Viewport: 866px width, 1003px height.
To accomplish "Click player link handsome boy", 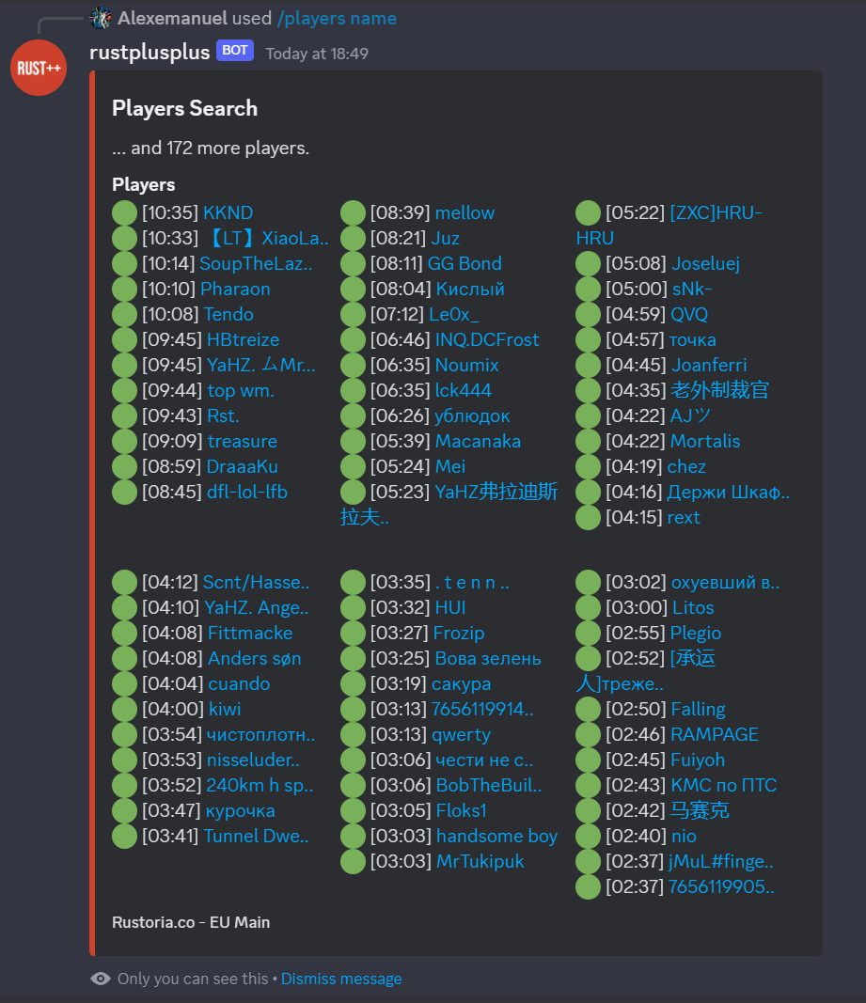I will pyautogui.click(x=496, y=836).
